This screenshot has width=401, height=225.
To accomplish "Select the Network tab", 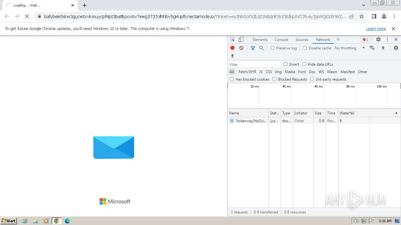I will [323, 40].
